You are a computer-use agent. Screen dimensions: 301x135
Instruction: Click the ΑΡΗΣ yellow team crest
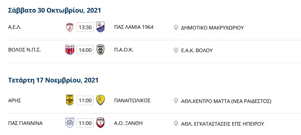click(x=70, y=100)
